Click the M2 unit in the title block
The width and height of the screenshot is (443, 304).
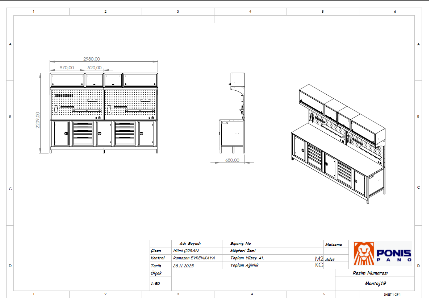[319, 259]
